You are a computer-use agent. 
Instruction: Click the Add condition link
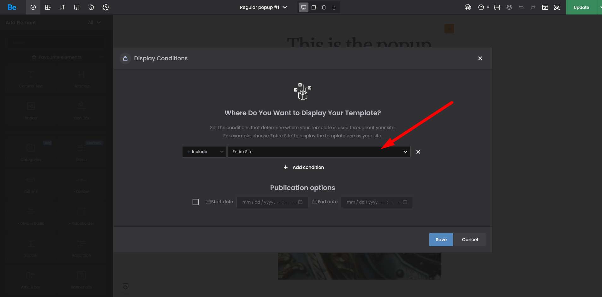[x=304, y=167]
